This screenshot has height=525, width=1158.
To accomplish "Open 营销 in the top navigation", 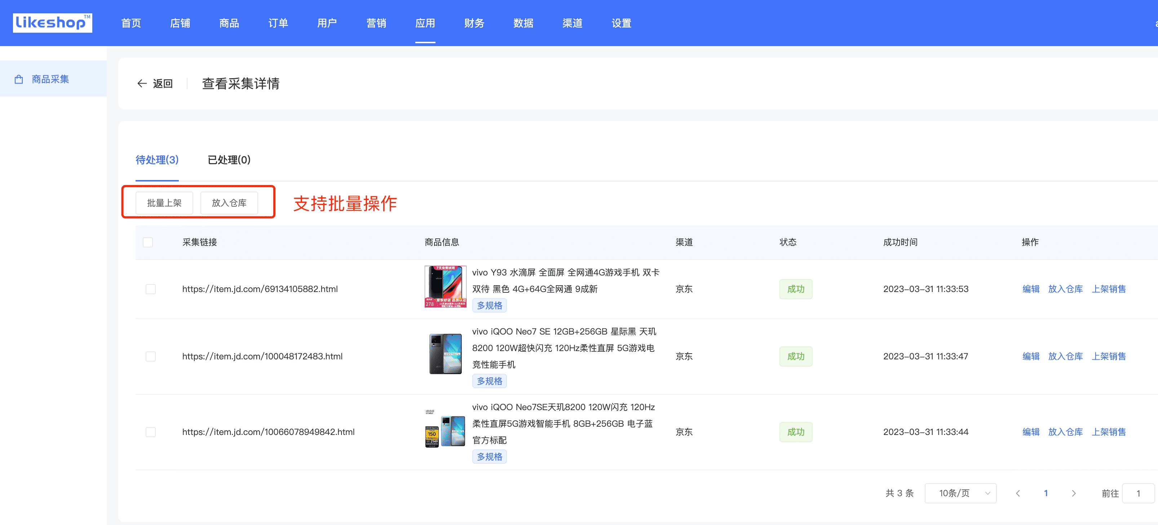I will coord(376,23).
